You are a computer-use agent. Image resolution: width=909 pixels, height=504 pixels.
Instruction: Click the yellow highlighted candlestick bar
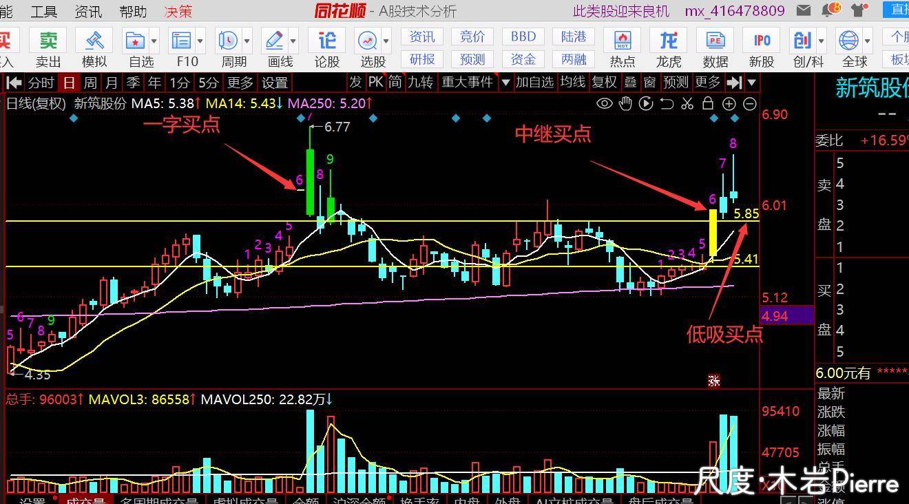point(713,233)
